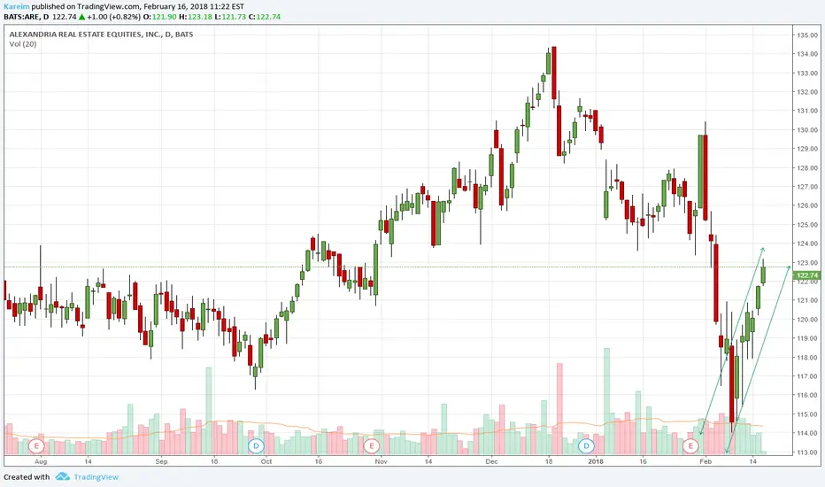
Task: Click the 135.00 price axis label
Action: click(807, 35)
